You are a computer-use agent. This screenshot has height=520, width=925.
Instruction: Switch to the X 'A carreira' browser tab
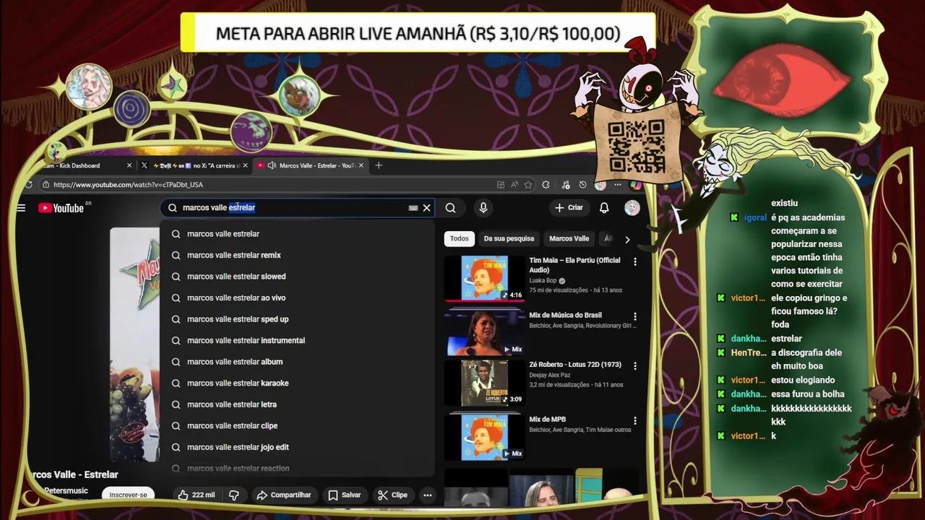pos(194,165)
